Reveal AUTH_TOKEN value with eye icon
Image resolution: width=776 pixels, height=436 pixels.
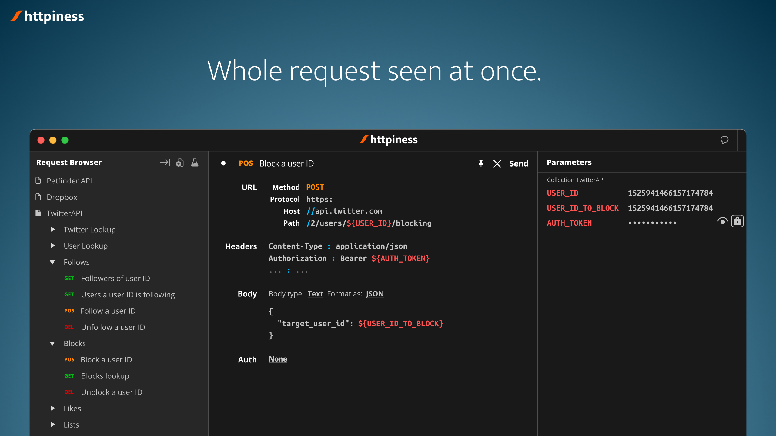(x=723, y=221)
